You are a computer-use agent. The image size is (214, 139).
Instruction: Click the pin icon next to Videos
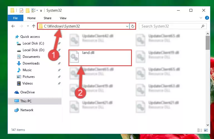coord(59,83)
